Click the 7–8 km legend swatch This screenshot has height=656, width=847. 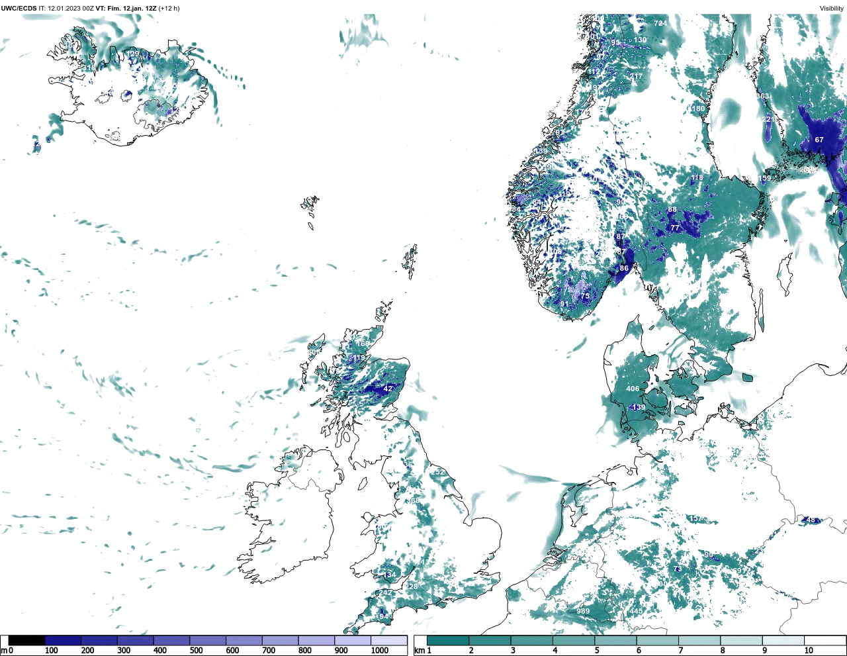[x=699, y=640]
